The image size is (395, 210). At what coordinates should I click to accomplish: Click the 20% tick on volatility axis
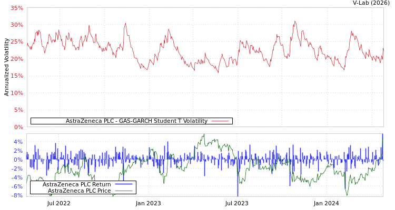click(x=16, y=59)
